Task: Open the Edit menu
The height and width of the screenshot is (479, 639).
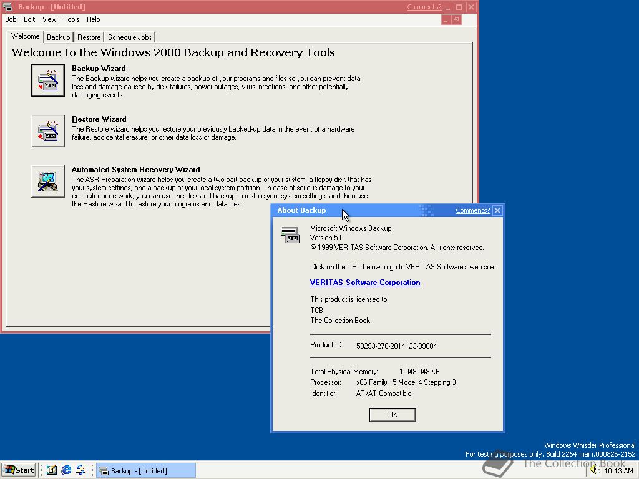Action: (x=29, y=19)
